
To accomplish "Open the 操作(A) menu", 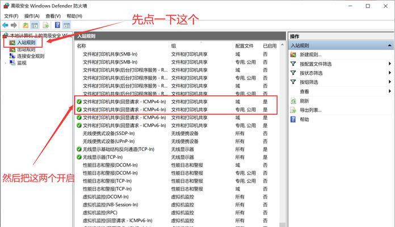I will (32, 16).
